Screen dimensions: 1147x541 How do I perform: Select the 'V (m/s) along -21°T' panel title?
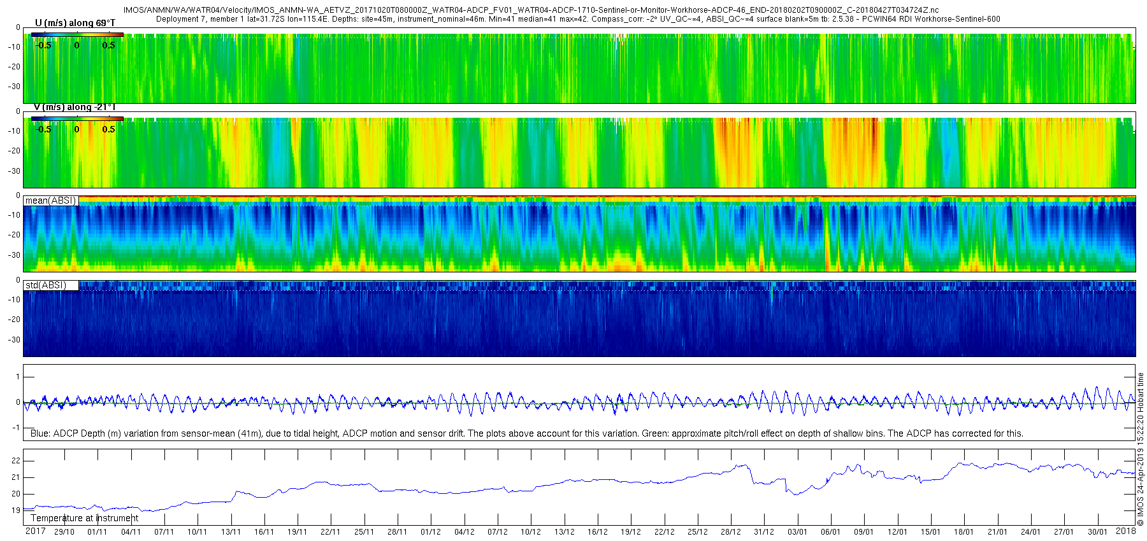pos(75,107)
